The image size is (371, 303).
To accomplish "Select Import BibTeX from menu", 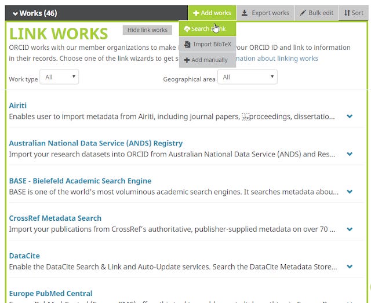I will point(208,44).
